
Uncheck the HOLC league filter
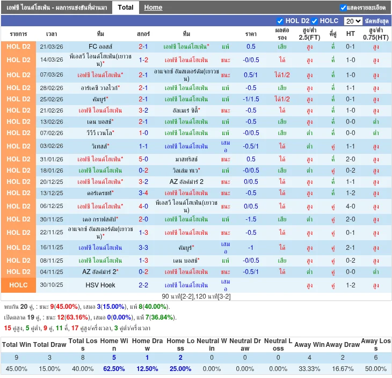click(315, 21)
